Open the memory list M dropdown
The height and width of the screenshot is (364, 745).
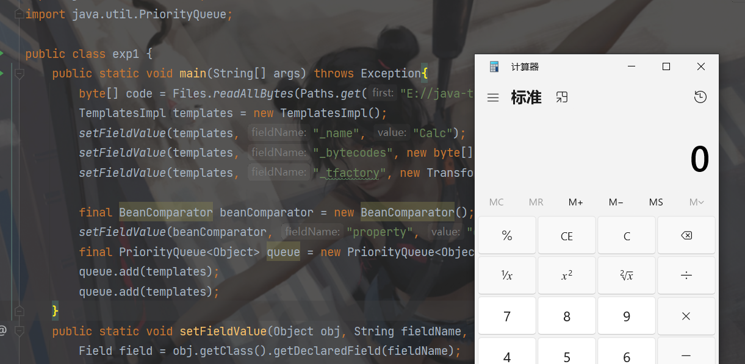point(696,202)
